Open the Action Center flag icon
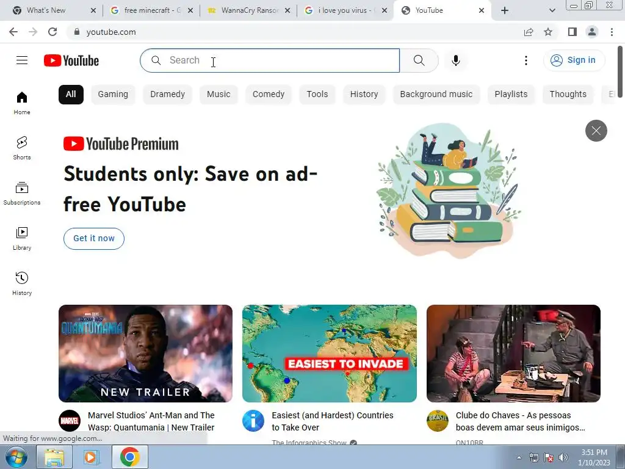Viewport: 625px width, 469px height. pos(549,457)
